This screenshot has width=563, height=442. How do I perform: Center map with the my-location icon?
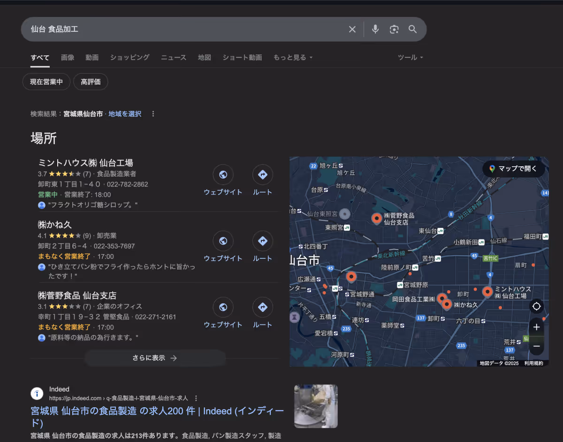point(537,306)
